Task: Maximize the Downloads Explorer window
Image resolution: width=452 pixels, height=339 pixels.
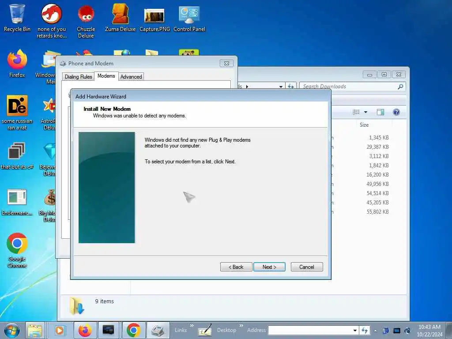Action: (x=384, y=75)
